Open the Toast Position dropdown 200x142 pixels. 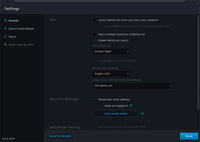tap(111, 52)
